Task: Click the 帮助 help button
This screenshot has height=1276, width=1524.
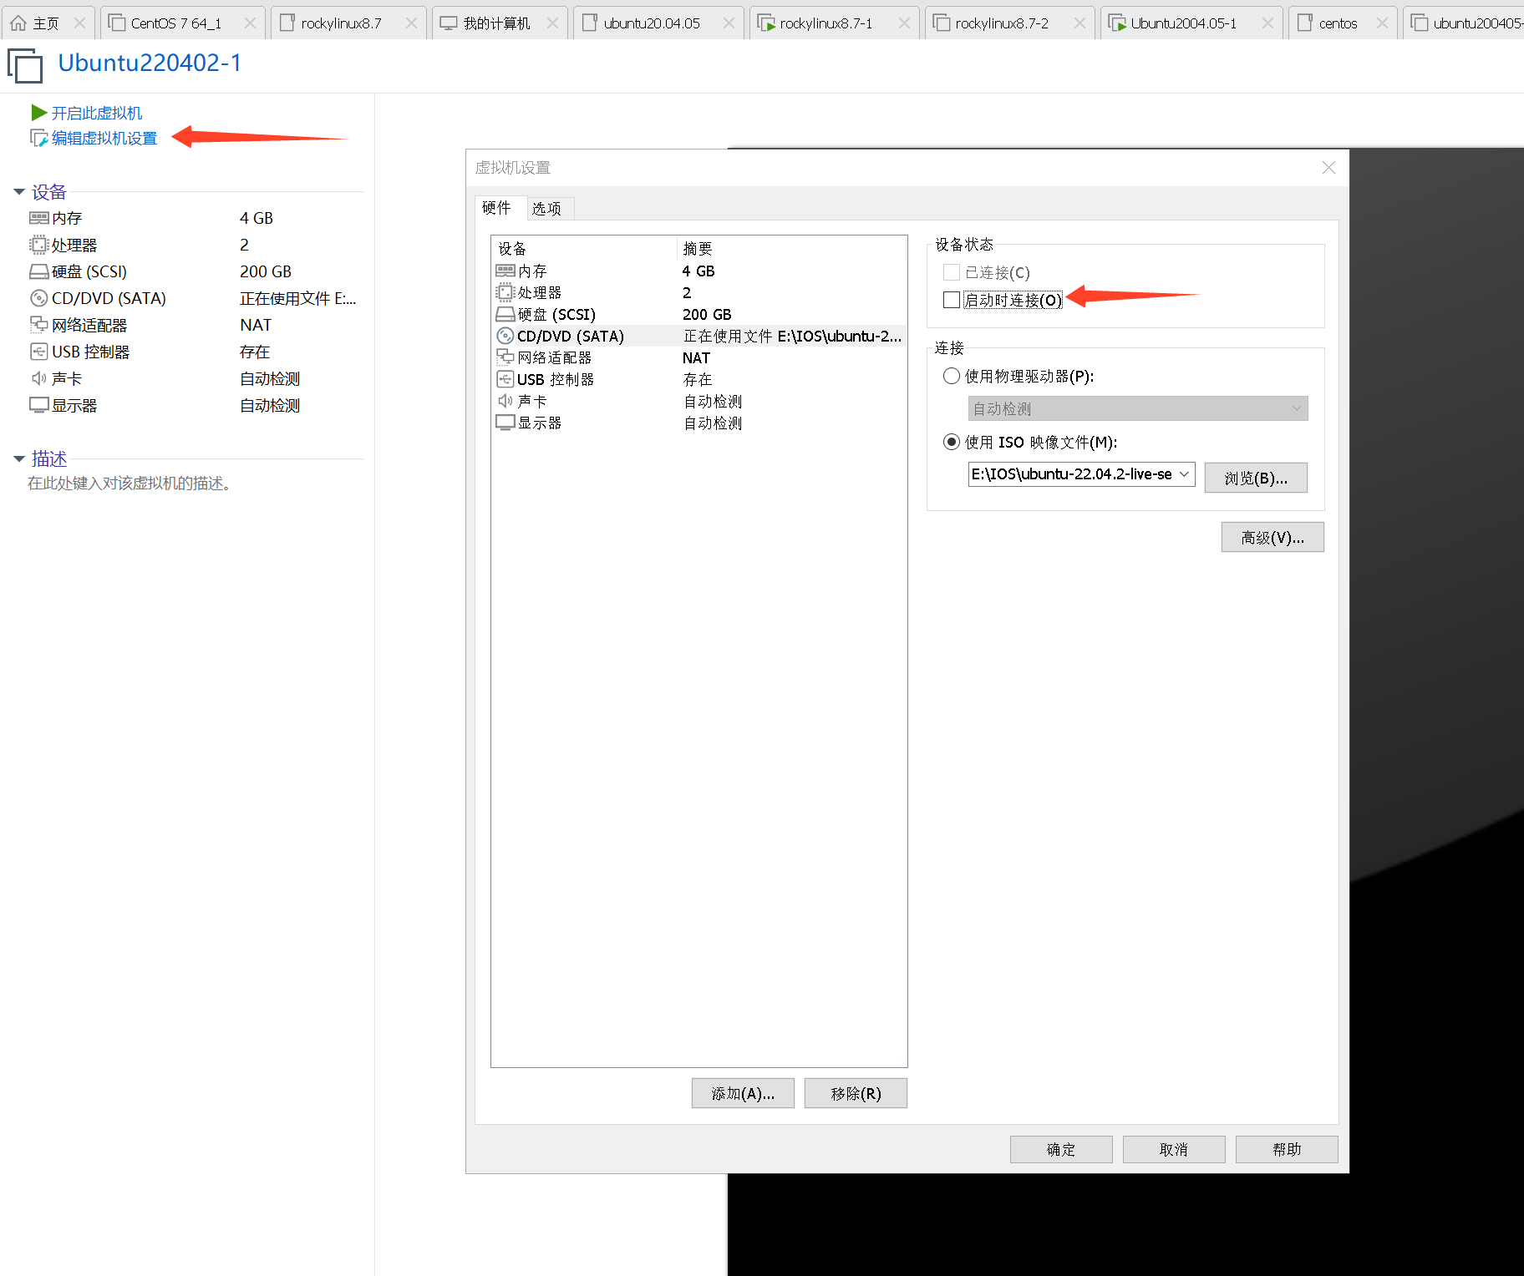Action: [1287, 1149]
